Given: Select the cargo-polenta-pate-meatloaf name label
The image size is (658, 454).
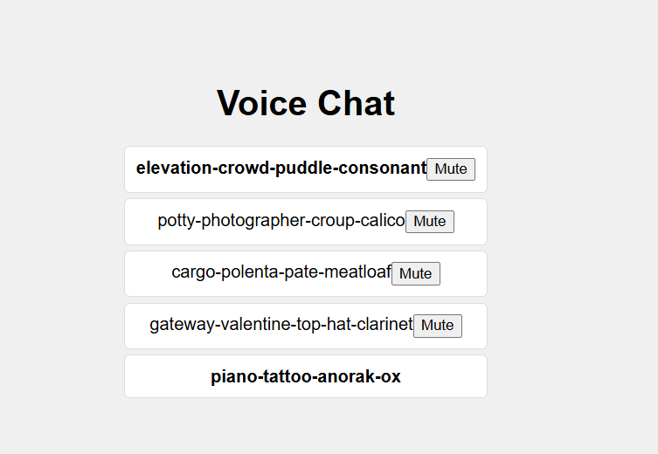Looking at the screenshot, I should 281,272.
